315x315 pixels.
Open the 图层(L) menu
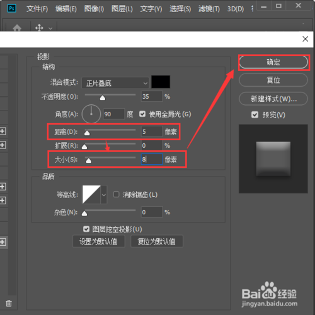click(122, 9)
